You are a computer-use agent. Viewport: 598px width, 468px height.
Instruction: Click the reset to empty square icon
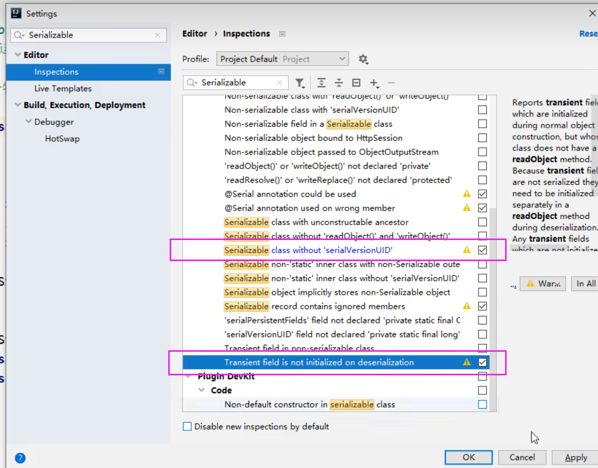356,83
